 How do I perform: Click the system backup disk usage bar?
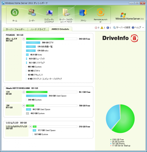(x=55, y=127)
